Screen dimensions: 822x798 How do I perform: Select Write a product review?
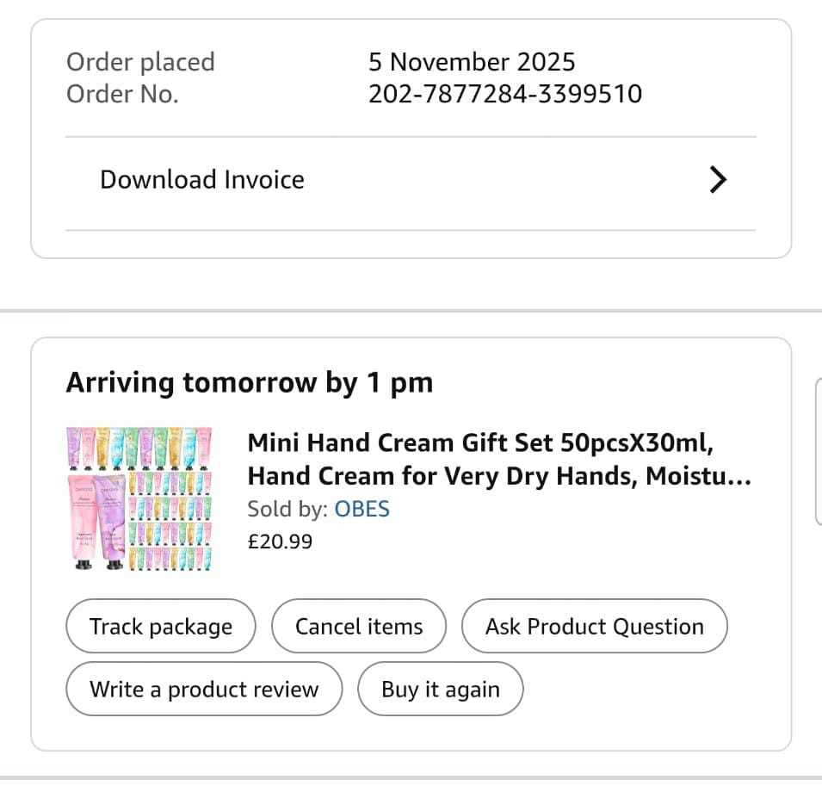204,690
